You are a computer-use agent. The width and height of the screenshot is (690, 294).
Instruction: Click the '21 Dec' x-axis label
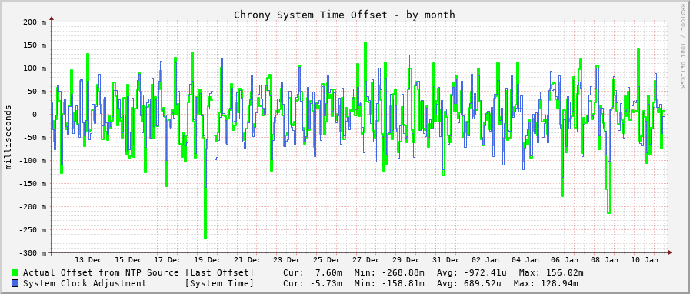[248, 261]
